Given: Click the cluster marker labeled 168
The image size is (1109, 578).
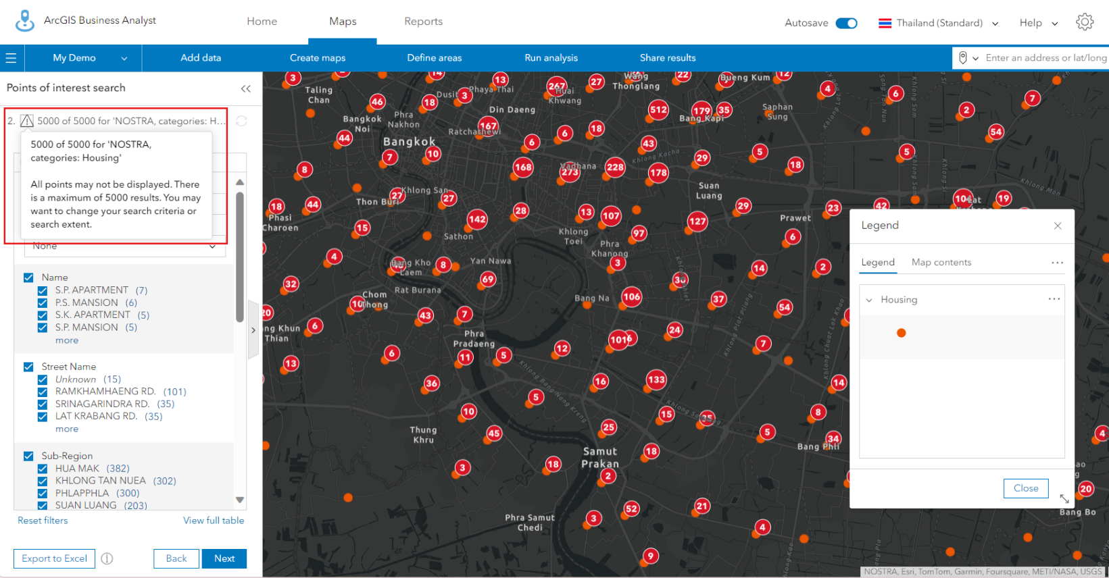Looking at the screenshot, I should 523,167.
